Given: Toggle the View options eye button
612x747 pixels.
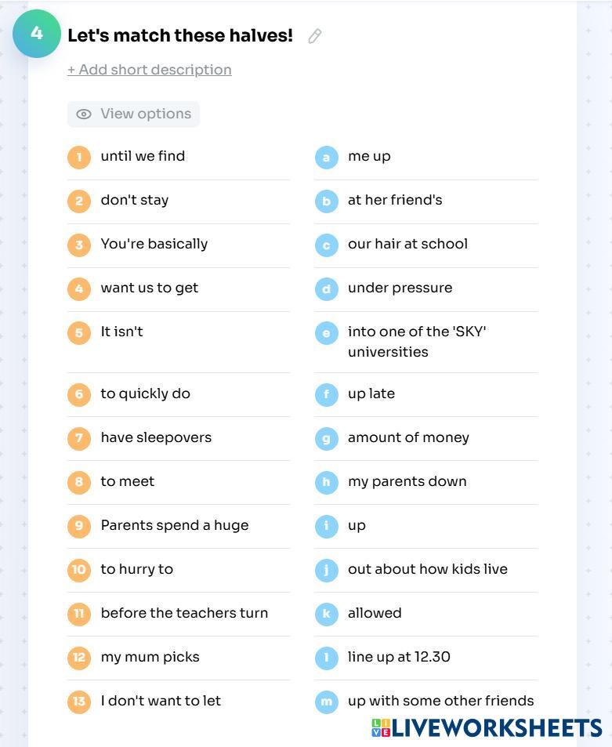Looking at the screenshot, I should coord(133,114).
